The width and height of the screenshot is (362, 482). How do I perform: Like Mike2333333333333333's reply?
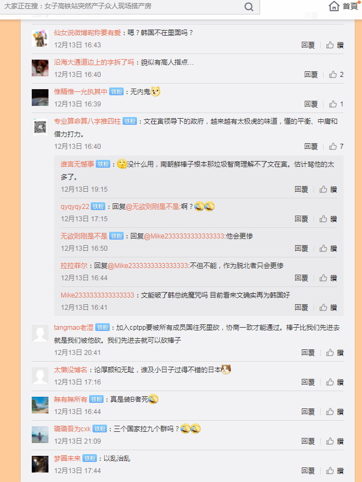(x=328, y=308)
